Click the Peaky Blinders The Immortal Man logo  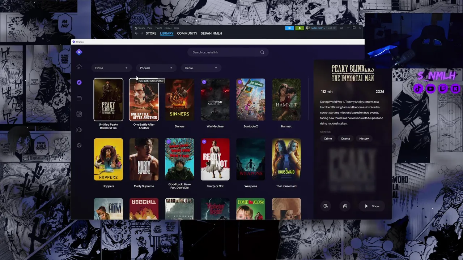353,73
